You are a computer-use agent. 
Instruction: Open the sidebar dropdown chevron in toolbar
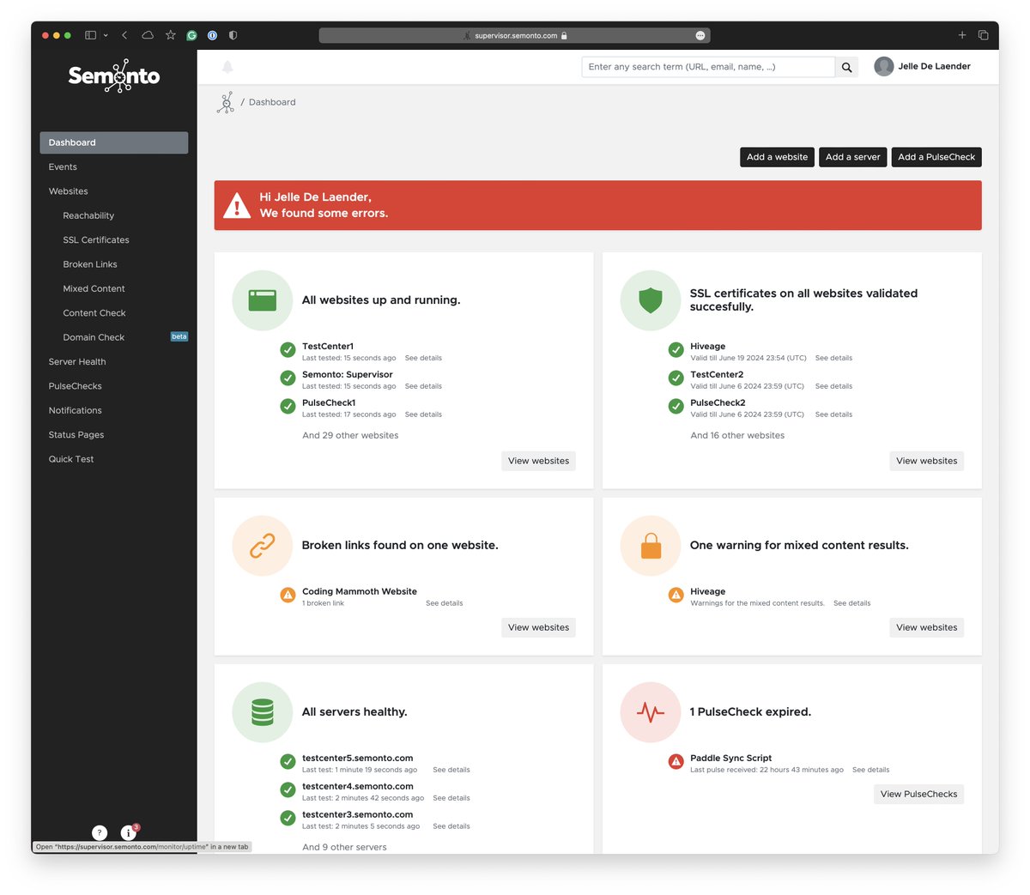tap(106, 35)
